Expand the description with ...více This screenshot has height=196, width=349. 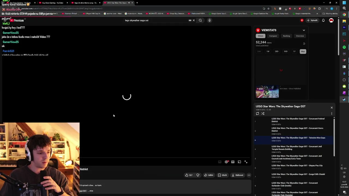coord(91,191)
